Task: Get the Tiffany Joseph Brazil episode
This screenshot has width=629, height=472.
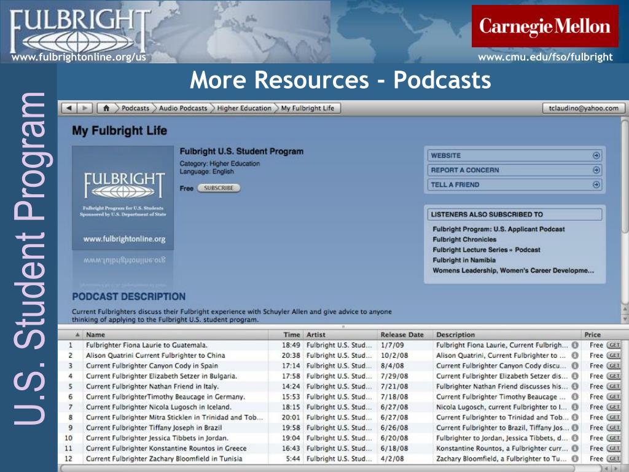Action: click(x=614, y=428)
